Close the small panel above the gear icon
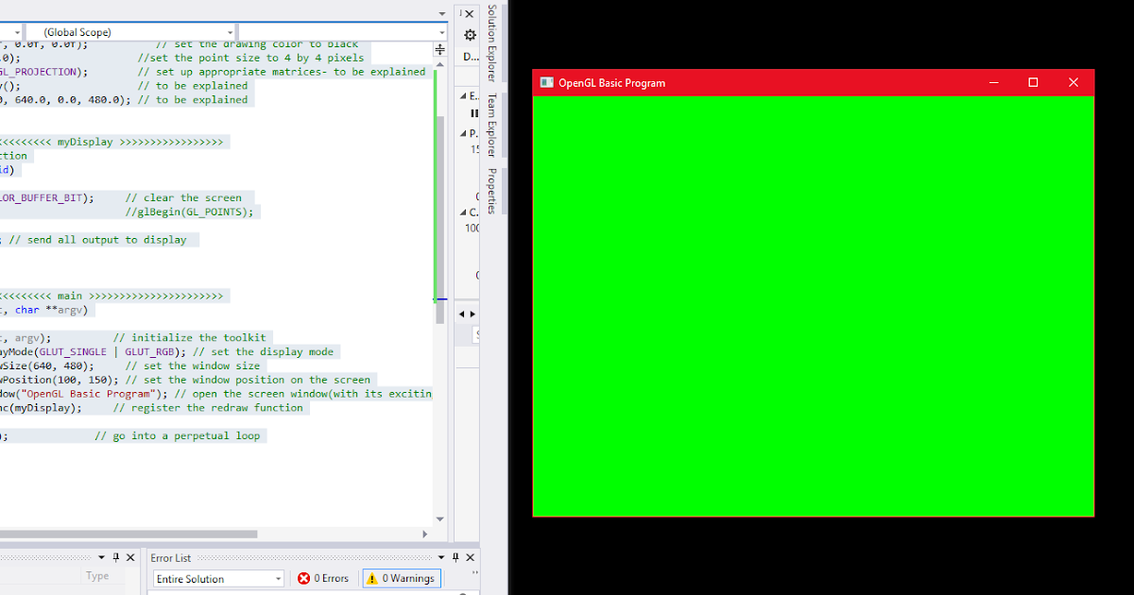This screenshot has width=1134, height=595. (x=469, y=13)
